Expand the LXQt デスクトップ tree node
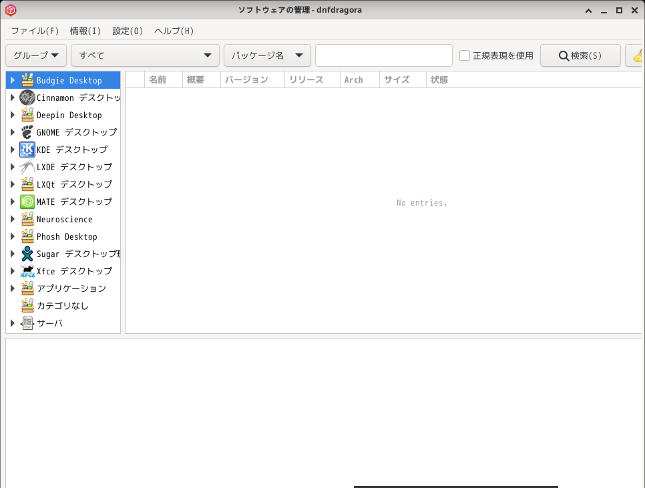Image resolution: width=645 pixels, height=488 pixels. [x=12, y=184]
